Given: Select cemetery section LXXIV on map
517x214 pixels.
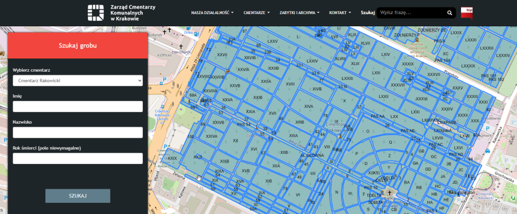Looking at the screenshot, I should point(312,61).
